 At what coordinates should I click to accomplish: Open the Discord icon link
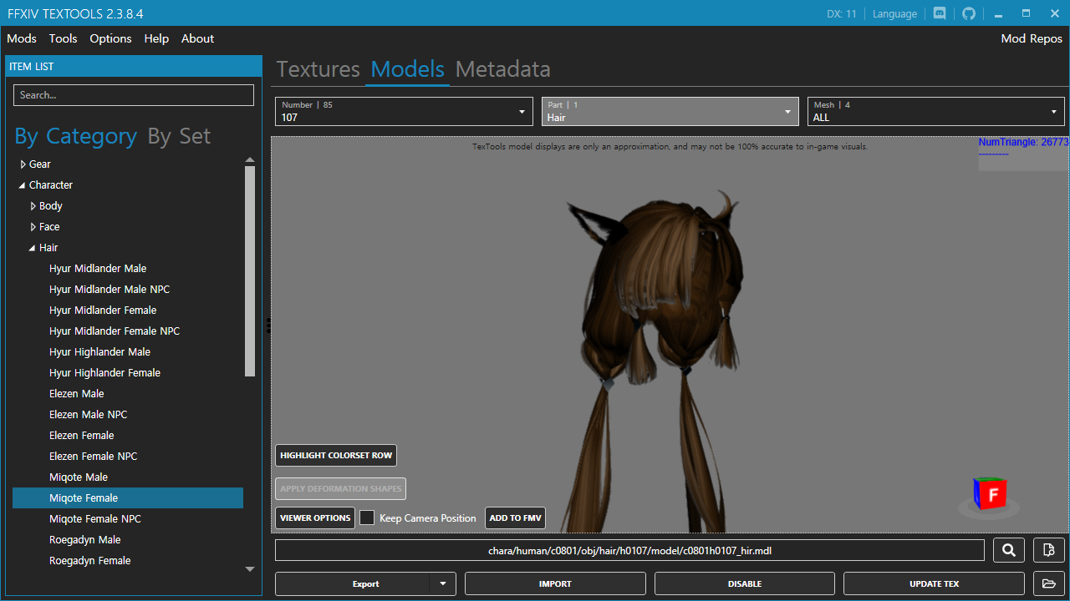coord(940,13)
